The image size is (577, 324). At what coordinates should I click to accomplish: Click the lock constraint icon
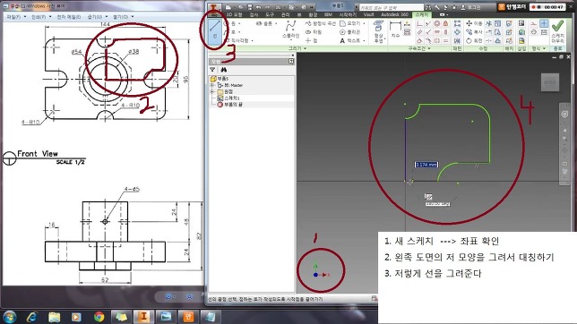445,23
